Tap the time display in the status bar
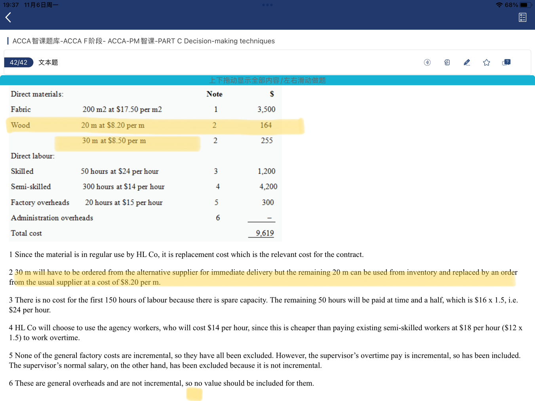This screenshot has height=401, width=535. pos(11,5)
